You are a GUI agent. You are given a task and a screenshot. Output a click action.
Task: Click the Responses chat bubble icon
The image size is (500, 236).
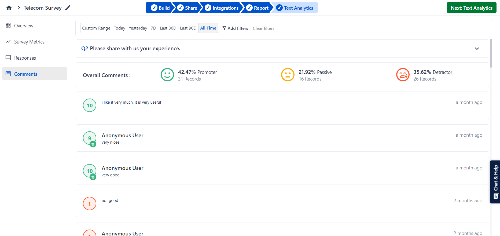(x=8, y=57)
